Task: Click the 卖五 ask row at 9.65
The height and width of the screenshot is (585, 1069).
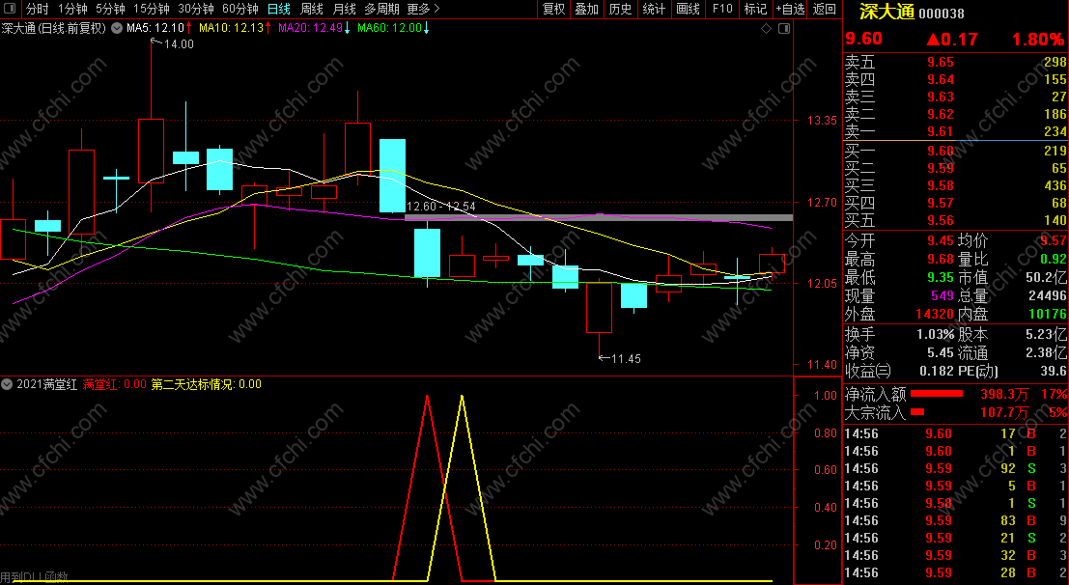Action: (956, 62)
